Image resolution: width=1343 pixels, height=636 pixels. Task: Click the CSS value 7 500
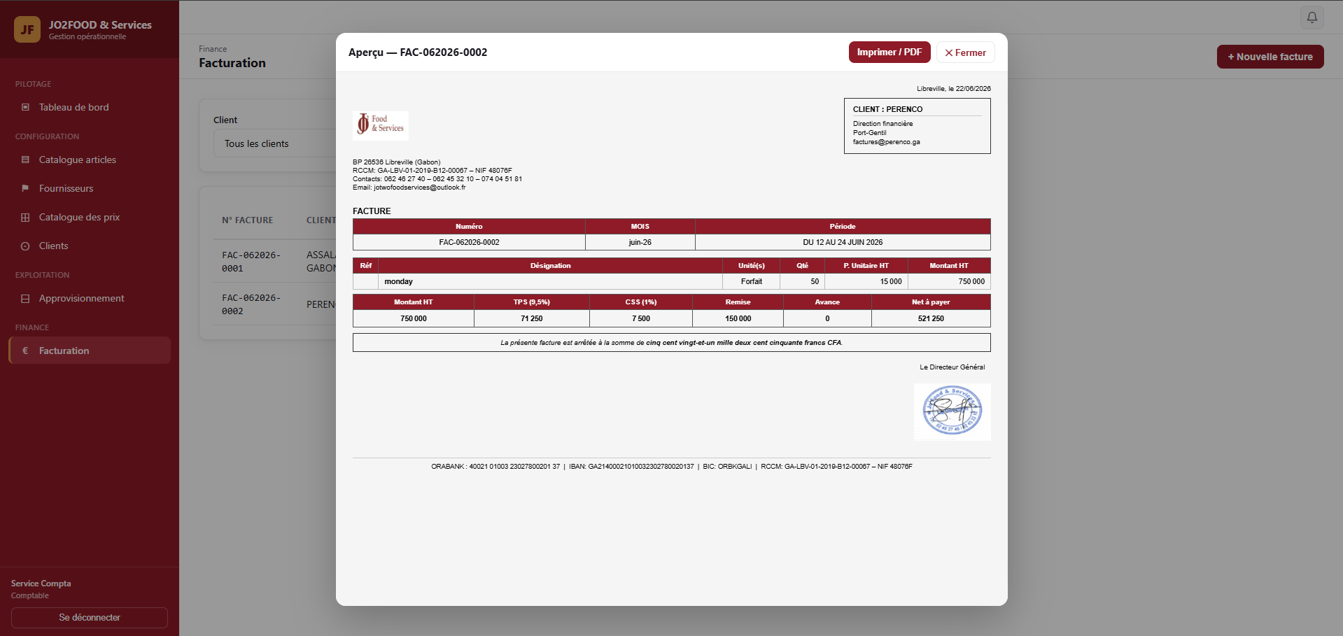(641, 318)
